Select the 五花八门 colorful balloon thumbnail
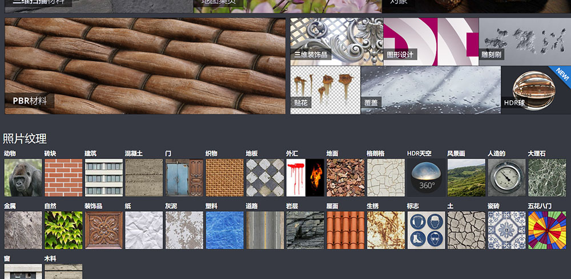 (548, 231)
